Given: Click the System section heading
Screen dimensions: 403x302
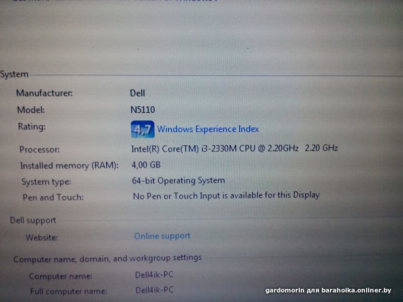Looking at the screenshot, I should 14,74.
